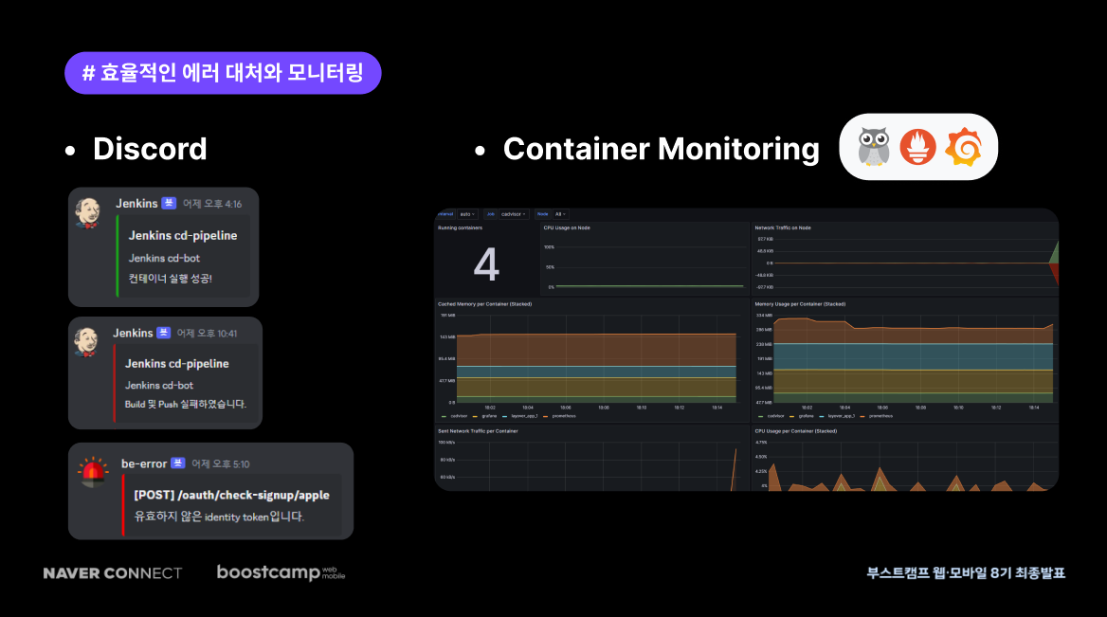
Task: Click 'Jenkins cd-bot' in the failure embed
Action: tap(159, 386)
